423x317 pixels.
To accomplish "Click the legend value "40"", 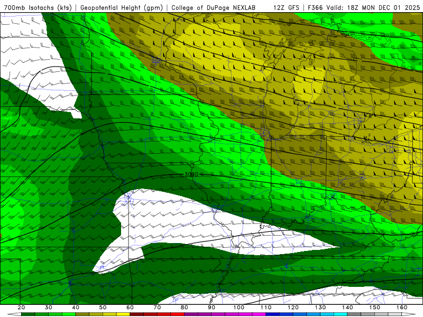I will (x=76, y=307).
